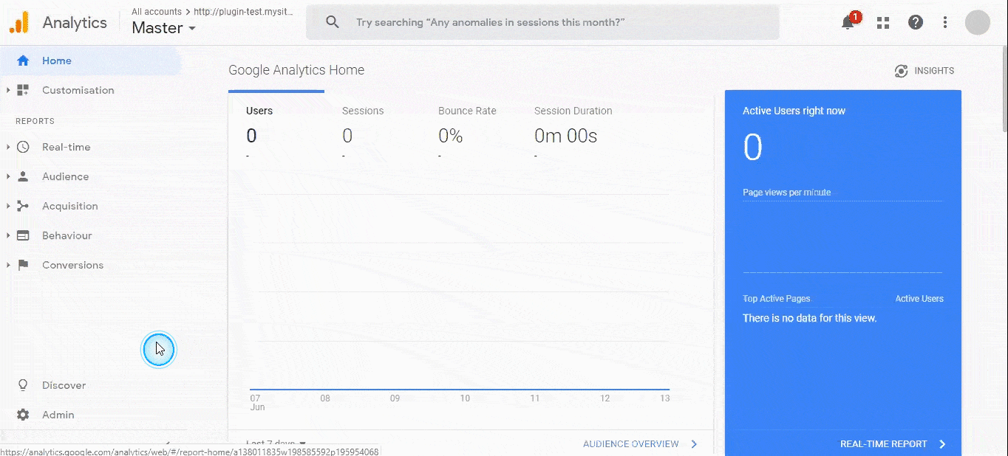This screenshot has width=1008, height=456.
Task: Click the Admin gear icon
Action: pyautogui.click(x=23, y=415)
